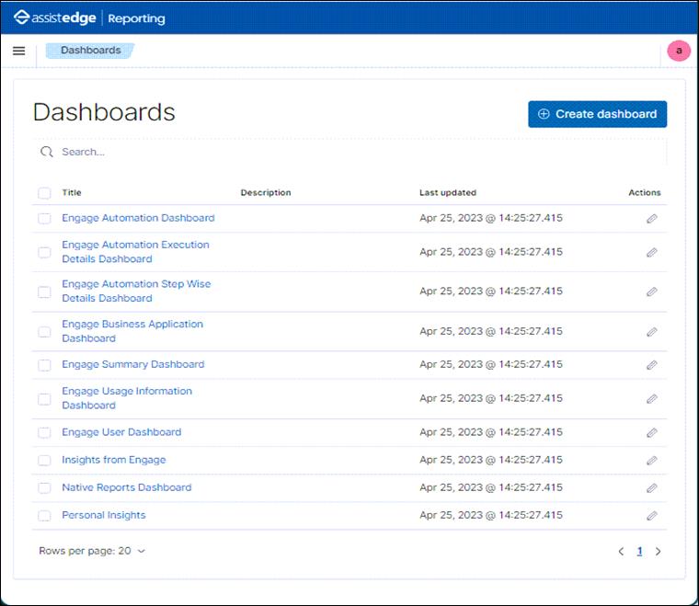Click edit pencil for Native Reports Dashboard
The width and height of the screenshot is (699, 606).
(652, 488)
